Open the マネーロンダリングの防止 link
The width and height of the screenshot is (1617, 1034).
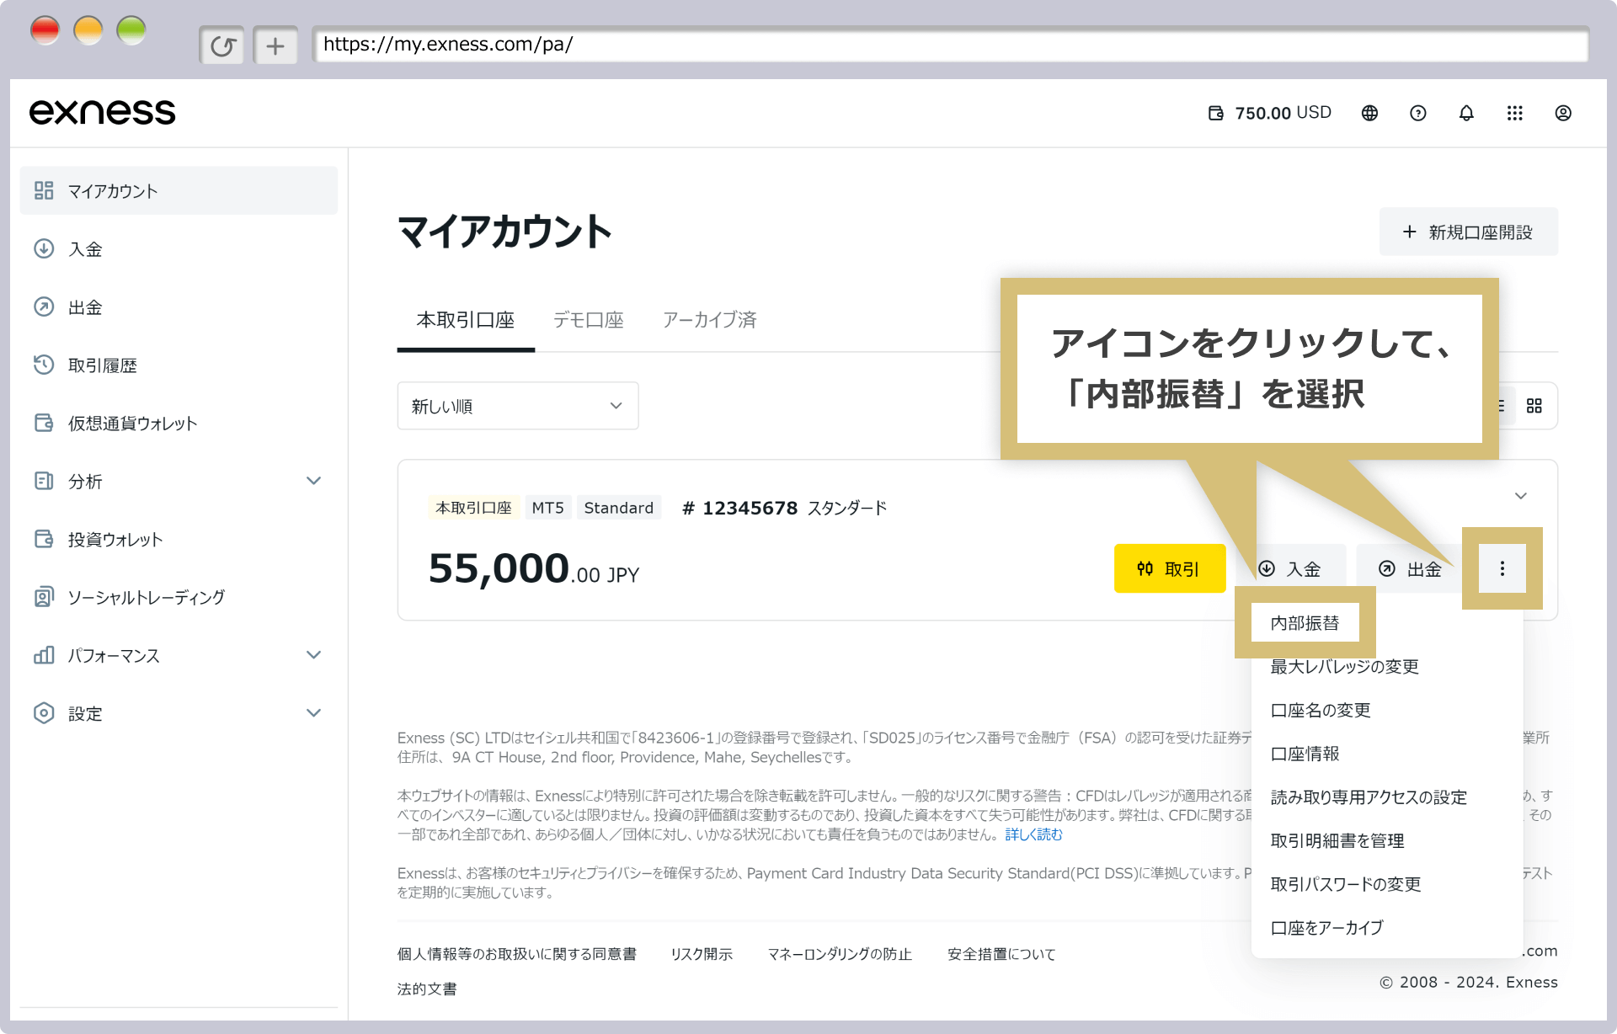coord(840,954)
